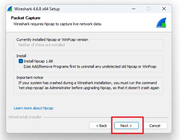Open the Learn more about Npcap link
The height and width of the screenshot is (140, 180).
33,108
